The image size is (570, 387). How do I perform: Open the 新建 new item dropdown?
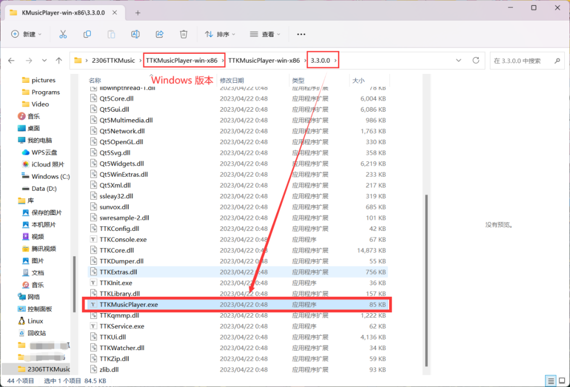click(26, 34)
